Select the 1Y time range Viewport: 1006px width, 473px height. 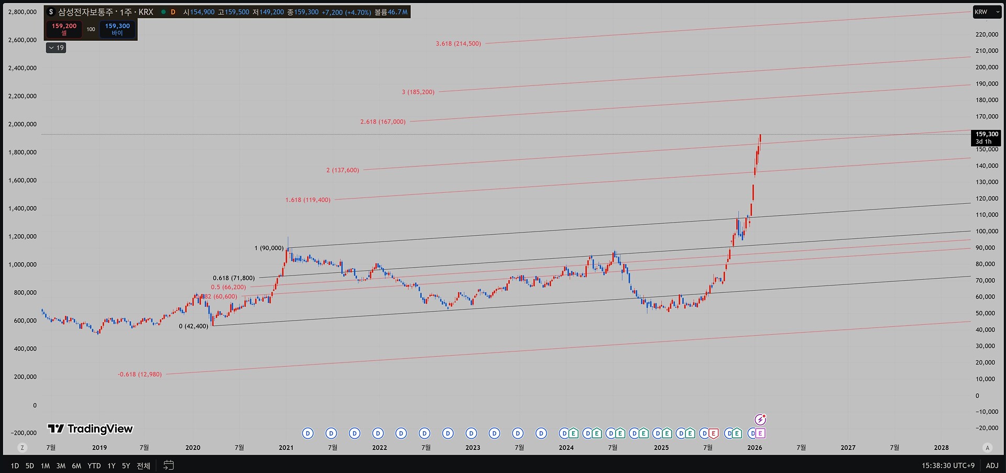pyautogui.click(x=111, y=465)
